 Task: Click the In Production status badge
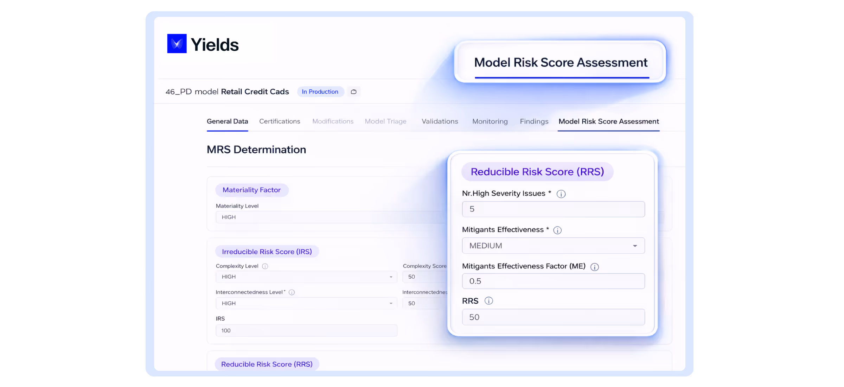pos(320,91)
